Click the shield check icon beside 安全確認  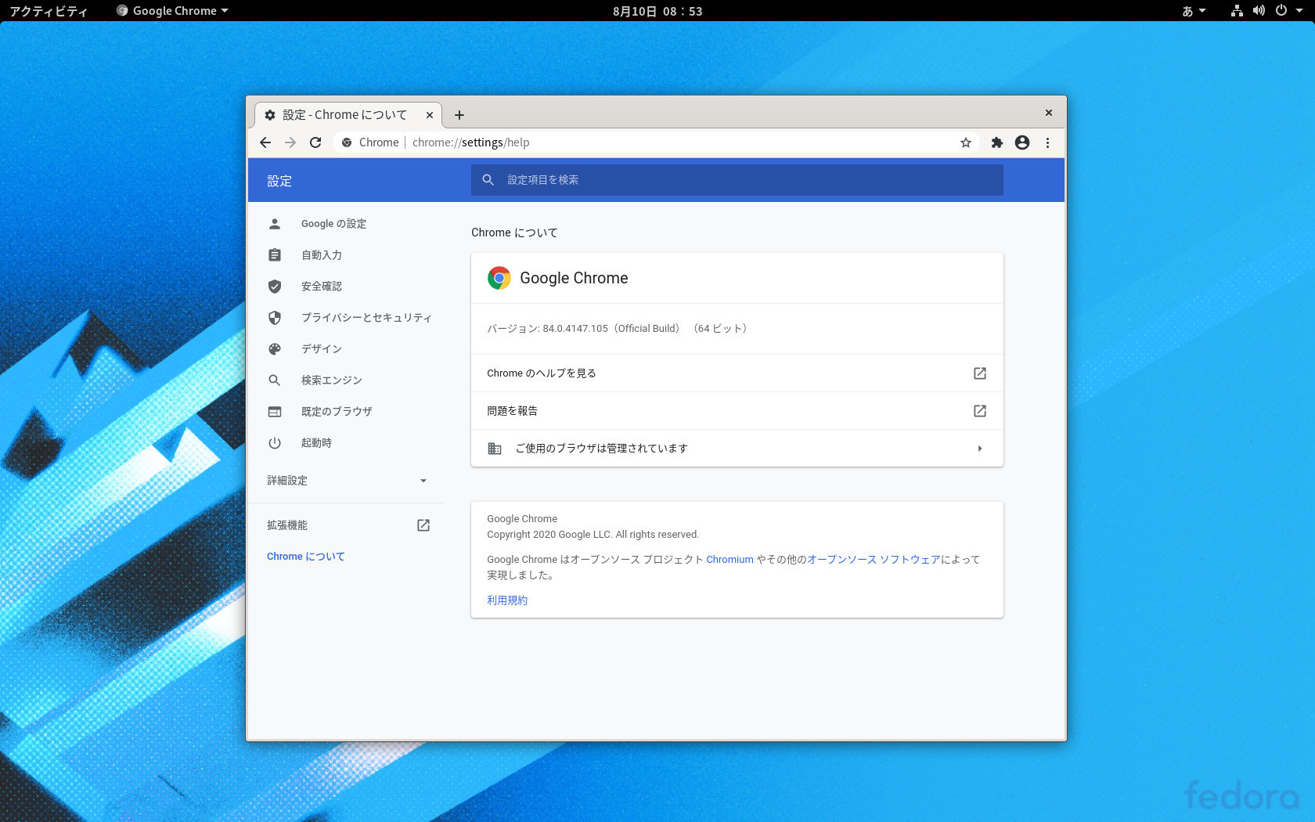(x=275, y=287)
